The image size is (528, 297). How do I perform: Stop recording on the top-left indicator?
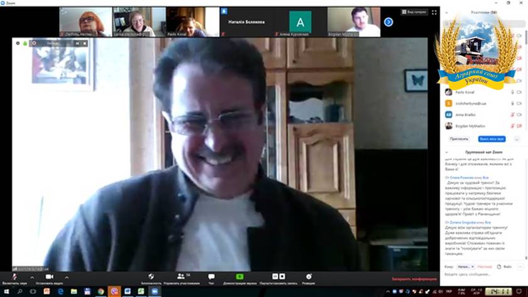84,43
